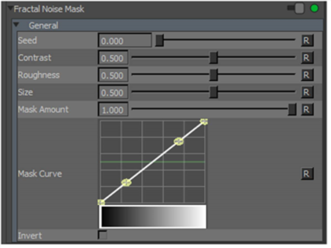Image resolution: width=331 pixels, height=248 pixels.
Task: Click the upper-middle mask curve control point
Action: coord(179,142)
